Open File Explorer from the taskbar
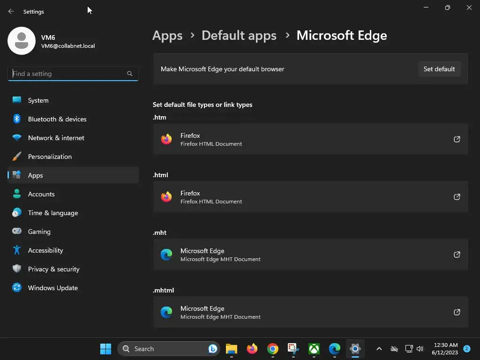Image resolution: width=480 pixels, height=360 pixels. (232, 349)
